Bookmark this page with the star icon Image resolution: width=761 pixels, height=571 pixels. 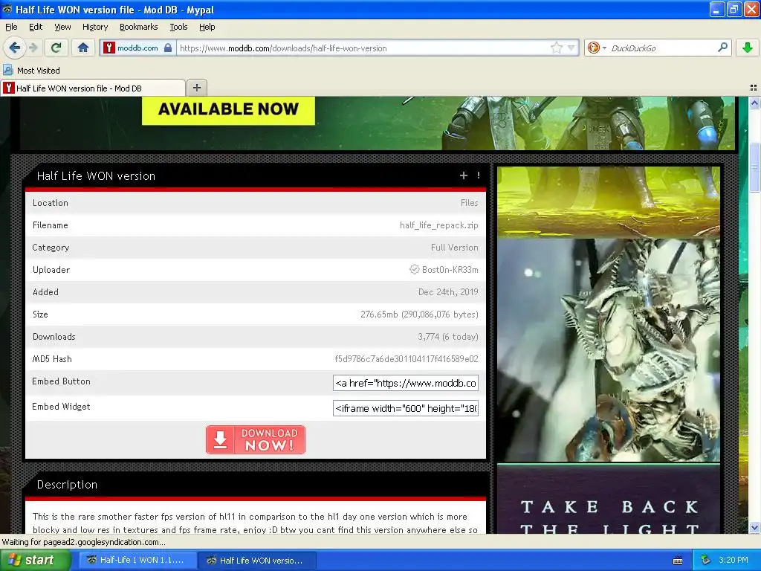click(x=556, y=48)
